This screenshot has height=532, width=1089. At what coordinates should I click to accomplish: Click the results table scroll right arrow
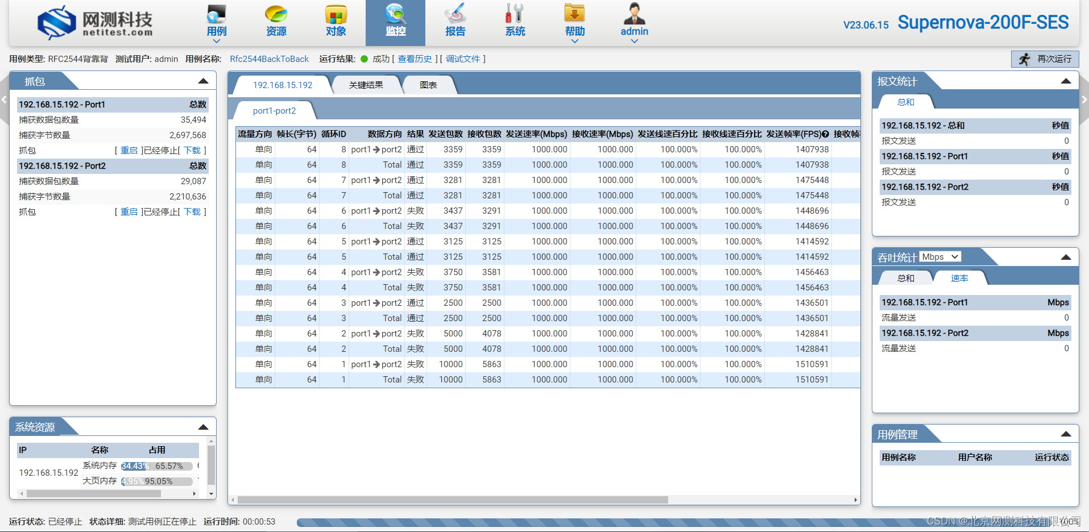point(855,500)
